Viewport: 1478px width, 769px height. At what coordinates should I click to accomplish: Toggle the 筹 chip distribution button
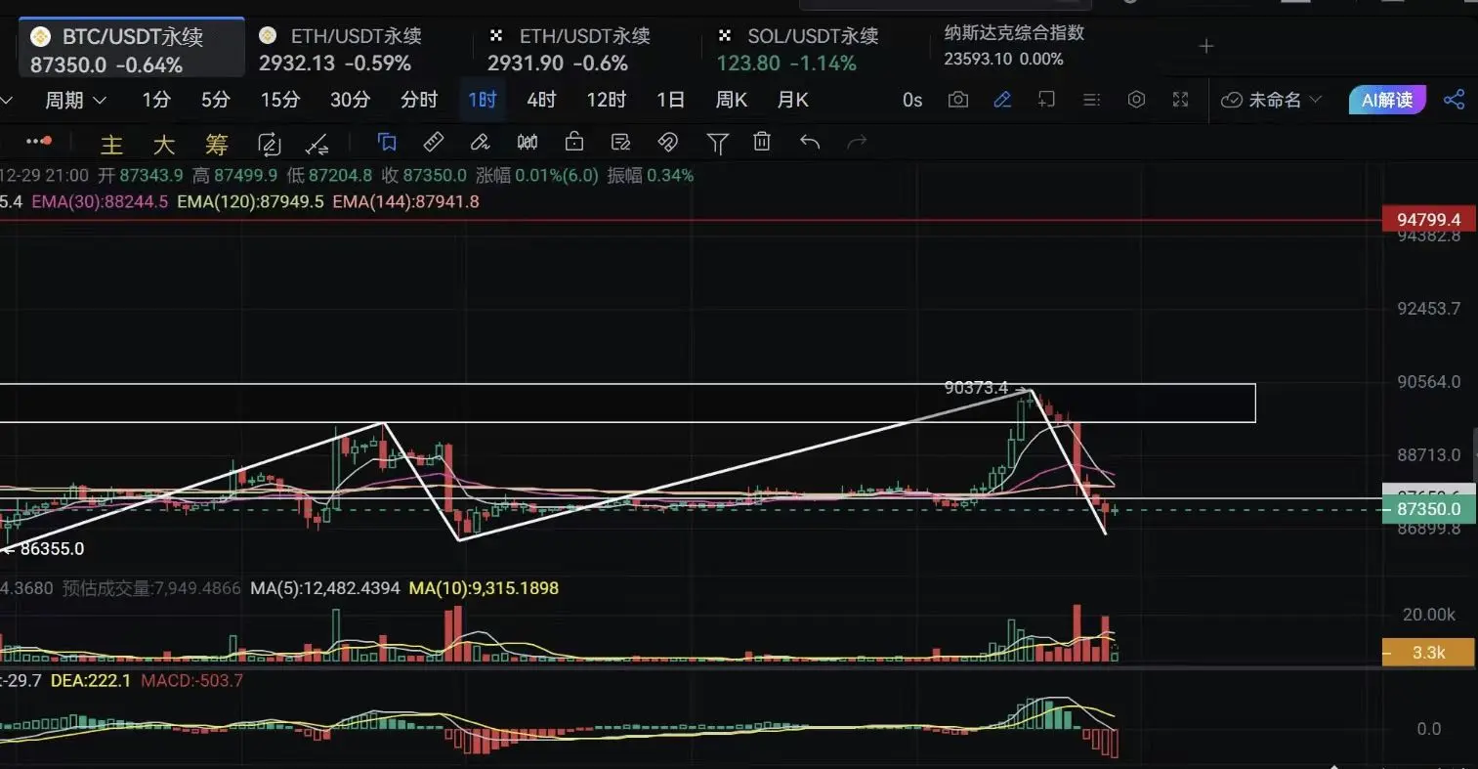pos(217,145)
